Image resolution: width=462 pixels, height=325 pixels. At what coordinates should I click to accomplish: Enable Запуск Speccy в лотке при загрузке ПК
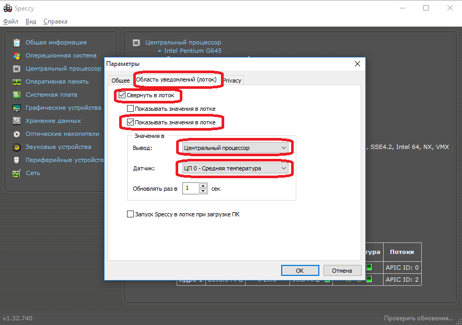(x=131, y=214)
